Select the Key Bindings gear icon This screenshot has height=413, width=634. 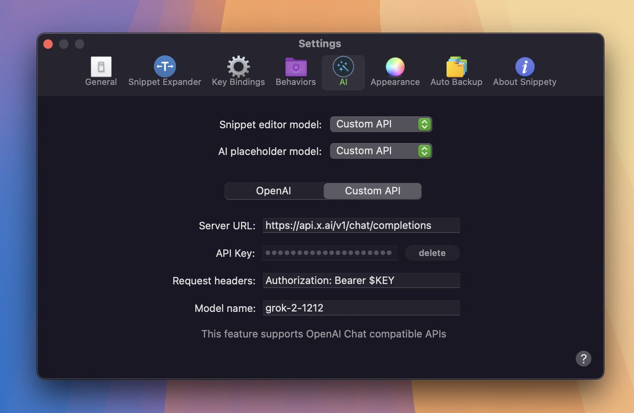coord(238,67)
